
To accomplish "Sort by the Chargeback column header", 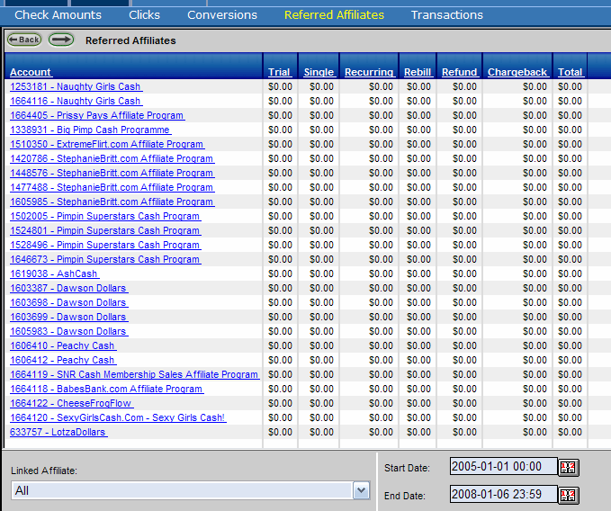I will tap(517, 72).
